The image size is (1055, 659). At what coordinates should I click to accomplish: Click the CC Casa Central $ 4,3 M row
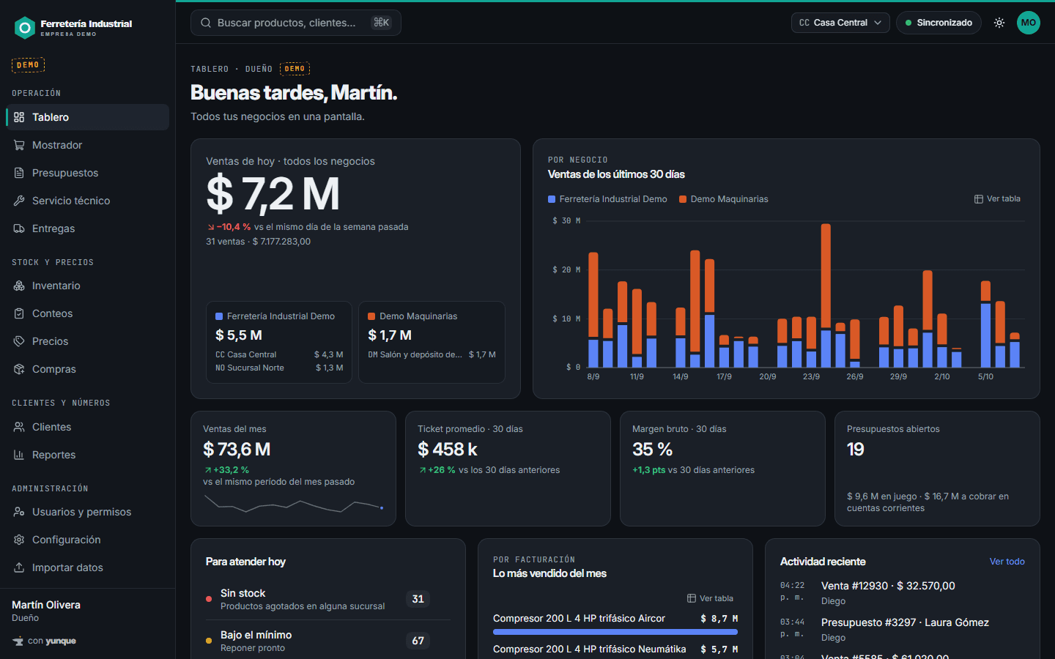tap(279, 354)
